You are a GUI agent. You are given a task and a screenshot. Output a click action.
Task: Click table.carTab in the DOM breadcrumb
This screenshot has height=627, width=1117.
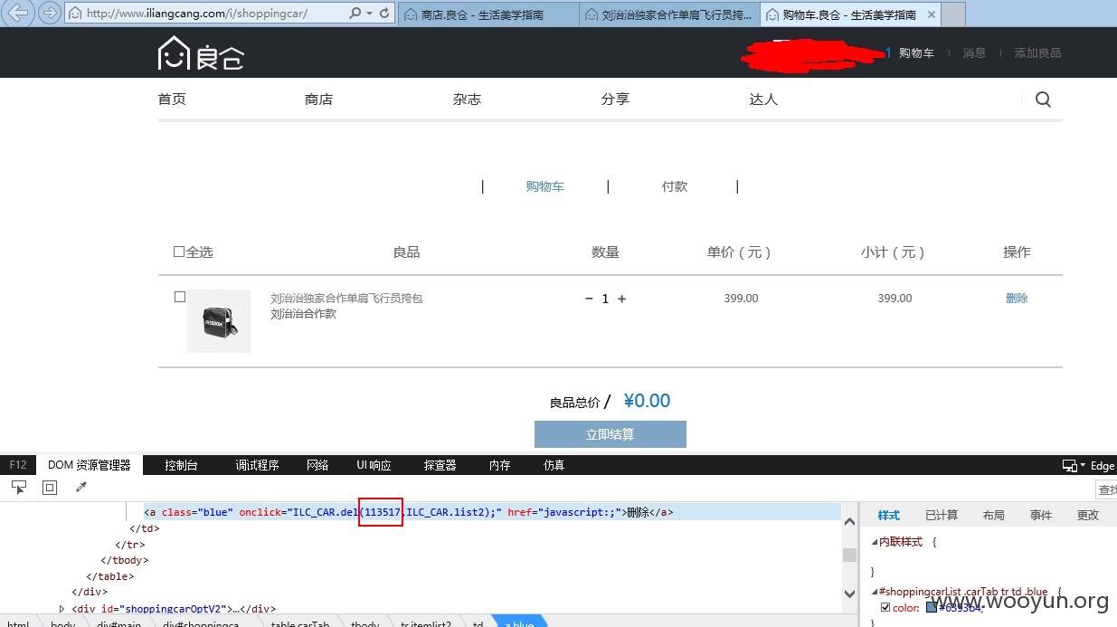click(x=300, y=622)
